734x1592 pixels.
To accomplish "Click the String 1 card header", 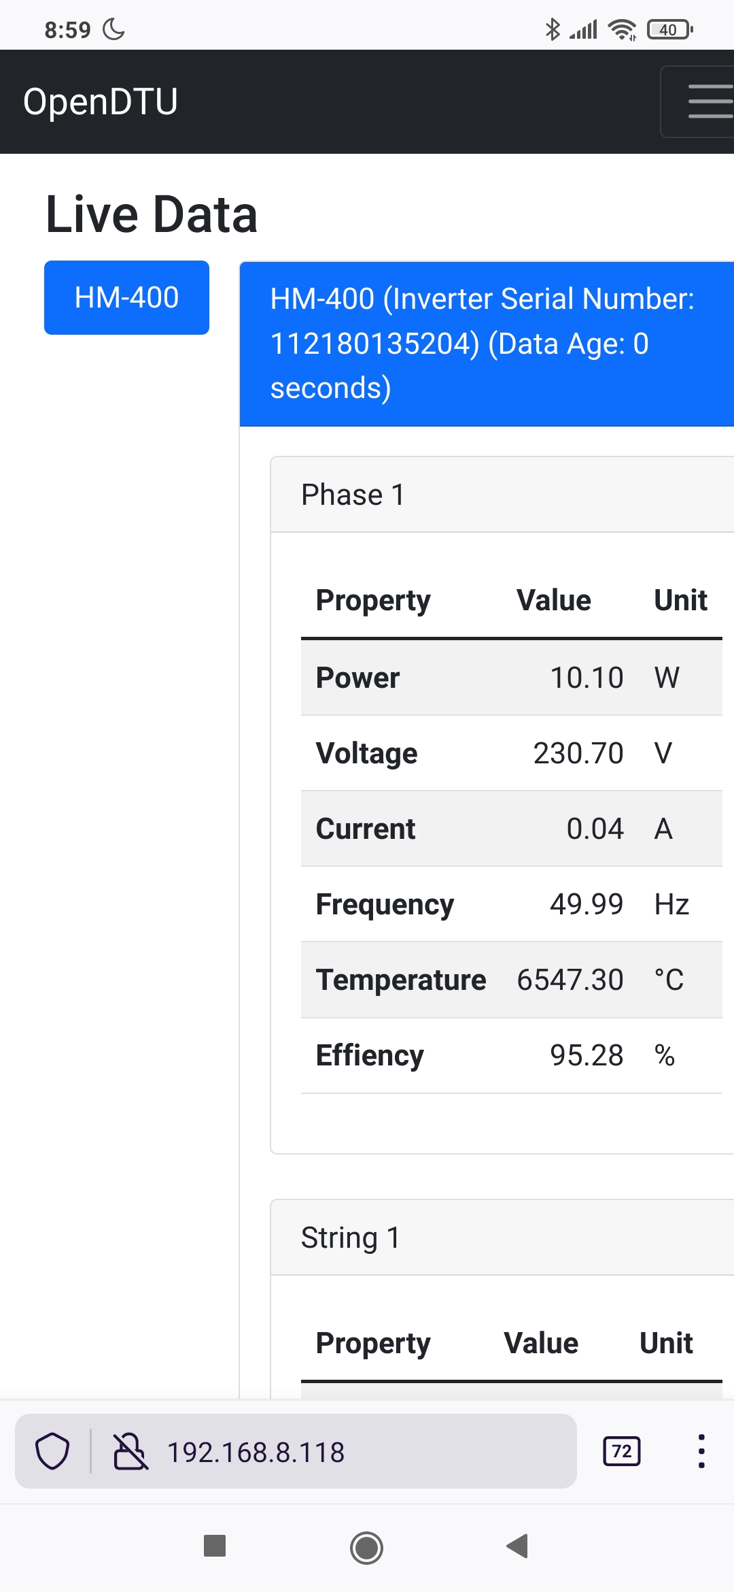I will pyautogui.click(x=502, y=1238).
